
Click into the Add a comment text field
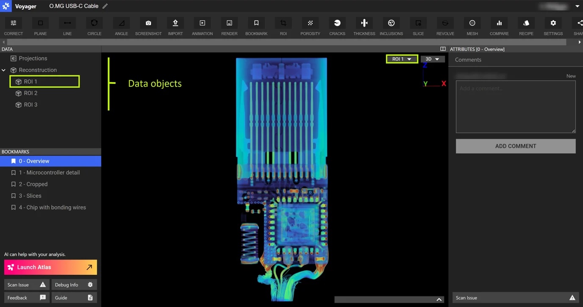click(516, 107)
